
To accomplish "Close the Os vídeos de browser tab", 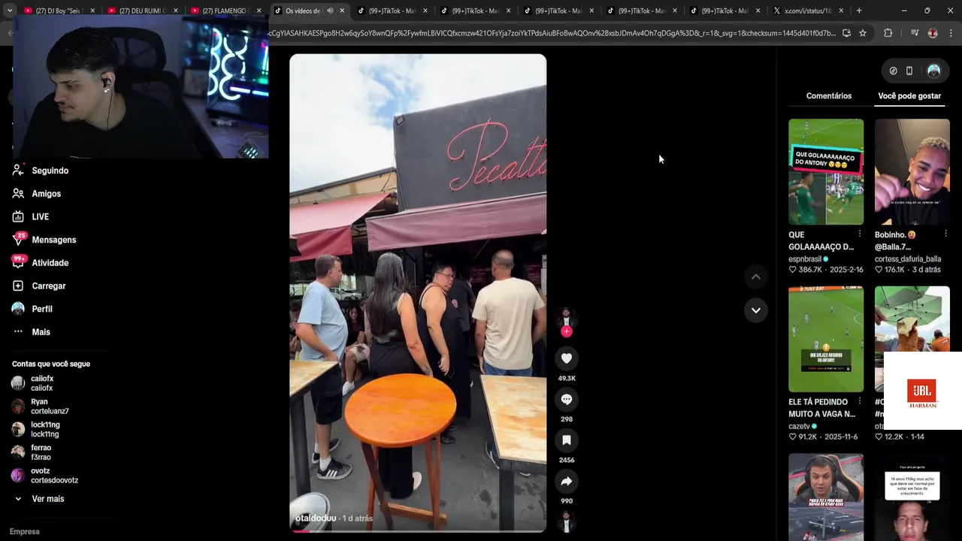I will (342, 11).
